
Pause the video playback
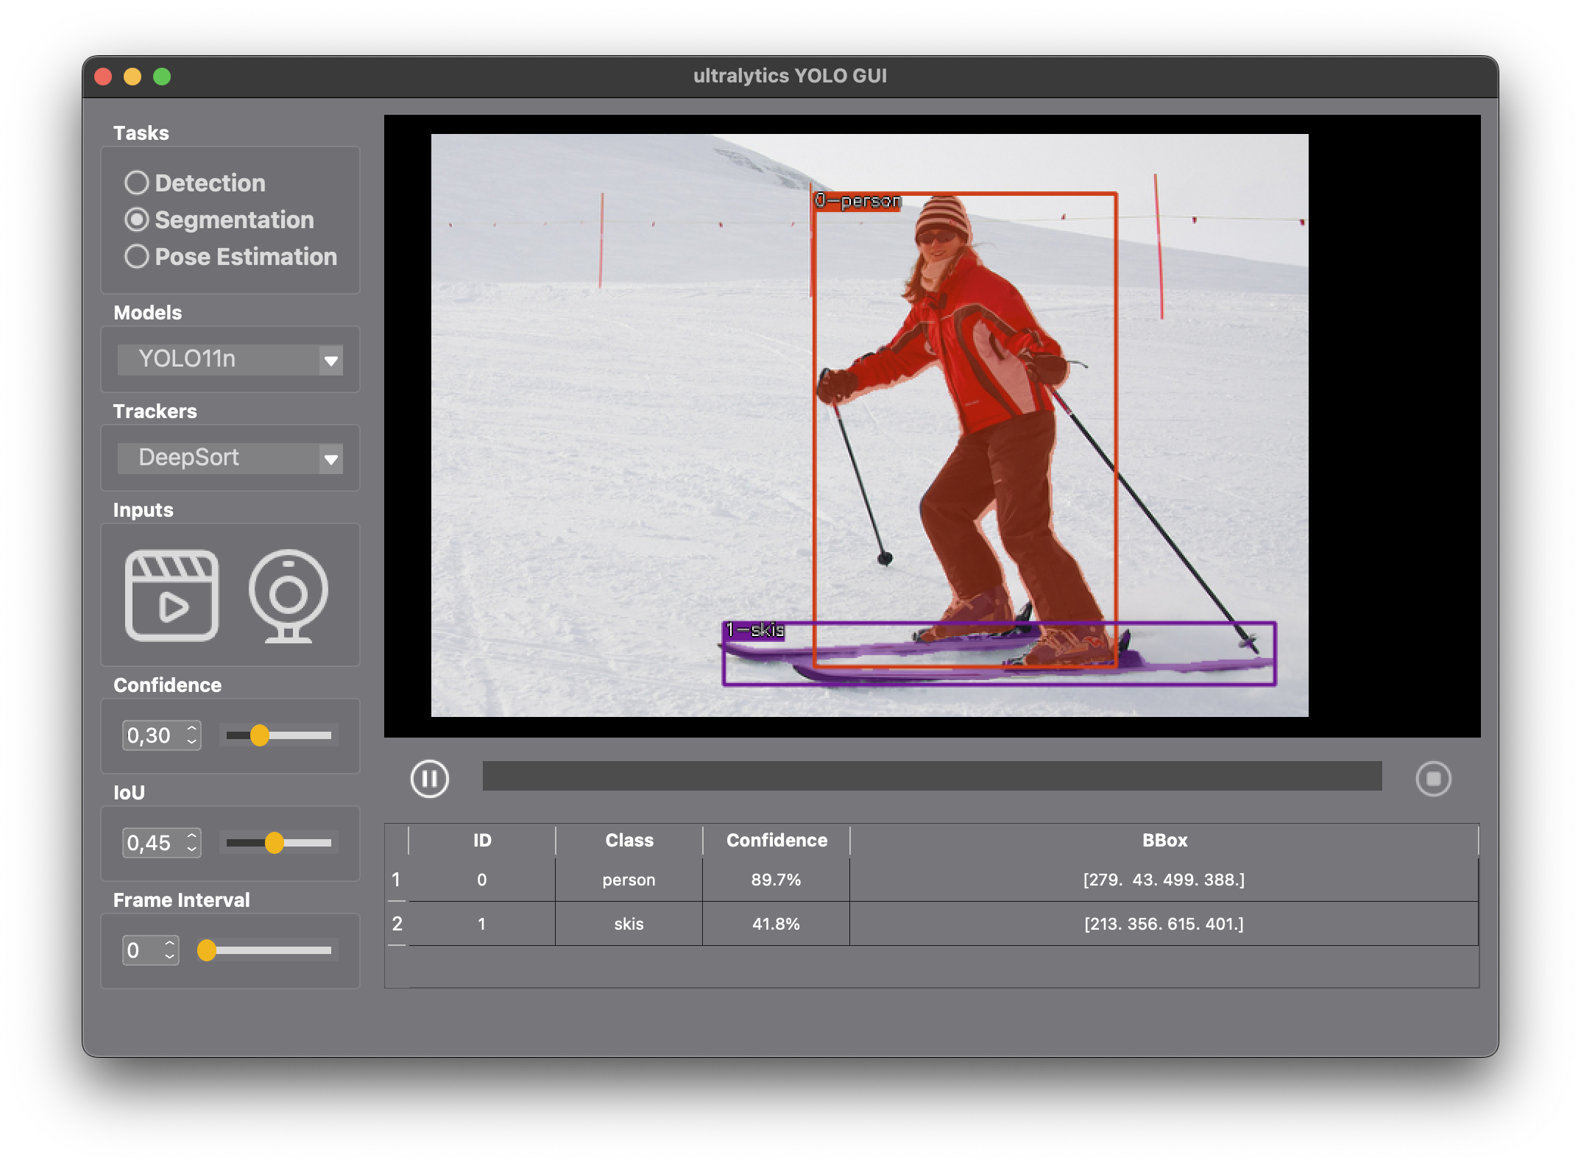click(x=430, y=778)
